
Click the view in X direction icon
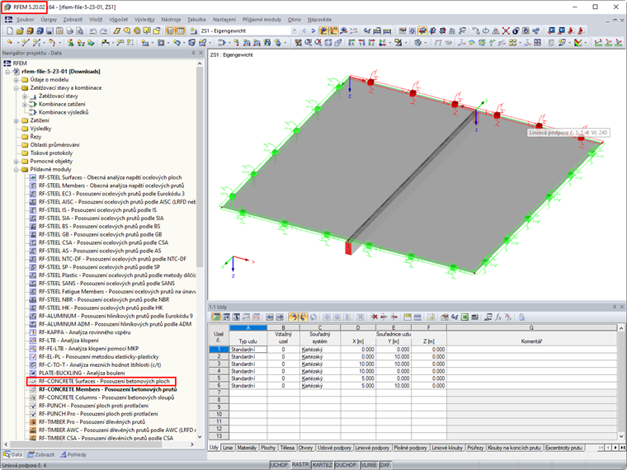[351, 42]
